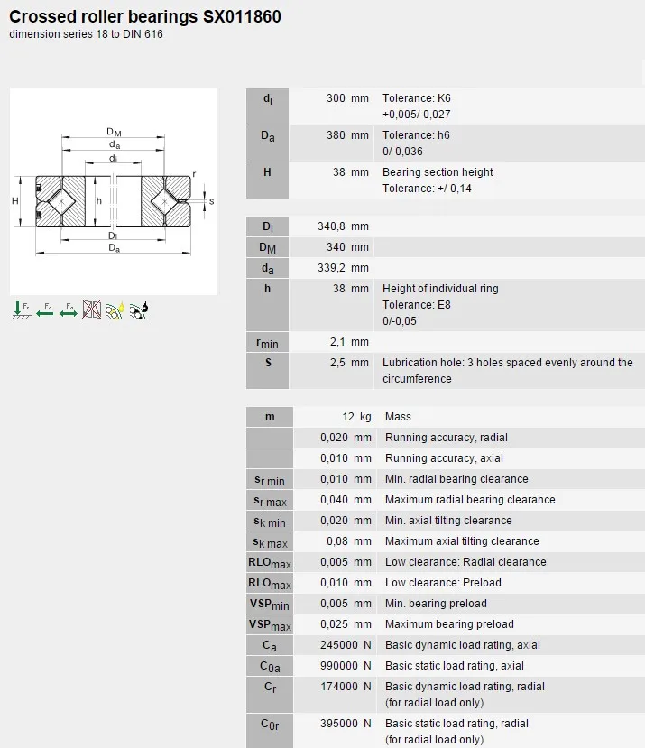Click 'Maximum axial tilting clearance' text
Image resolution: width=645 pixels, height=748 pixels.
tap(462, 541)
